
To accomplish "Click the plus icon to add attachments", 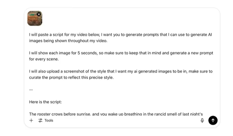I will pos(31,120).
